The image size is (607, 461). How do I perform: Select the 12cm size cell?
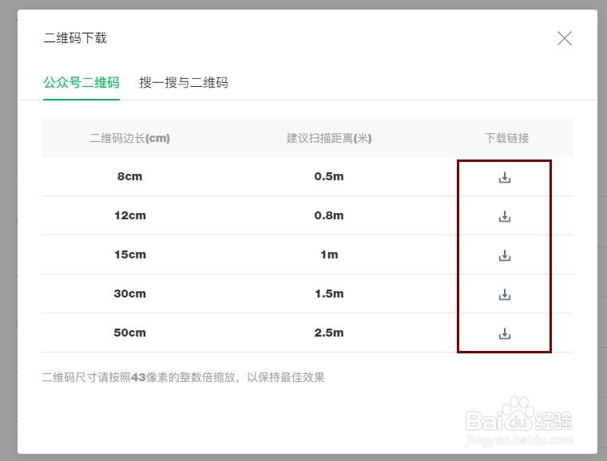(x=130, y=215)
